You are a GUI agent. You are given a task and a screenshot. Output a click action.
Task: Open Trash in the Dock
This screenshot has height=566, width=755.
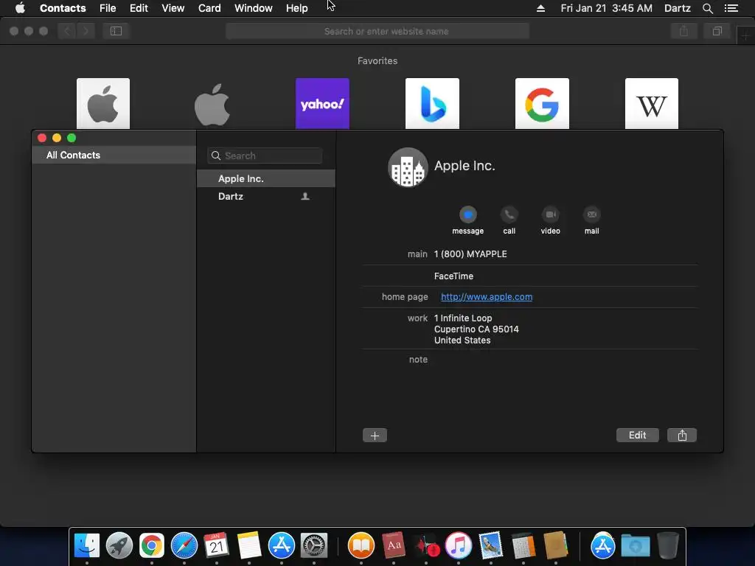click(668, 545)
